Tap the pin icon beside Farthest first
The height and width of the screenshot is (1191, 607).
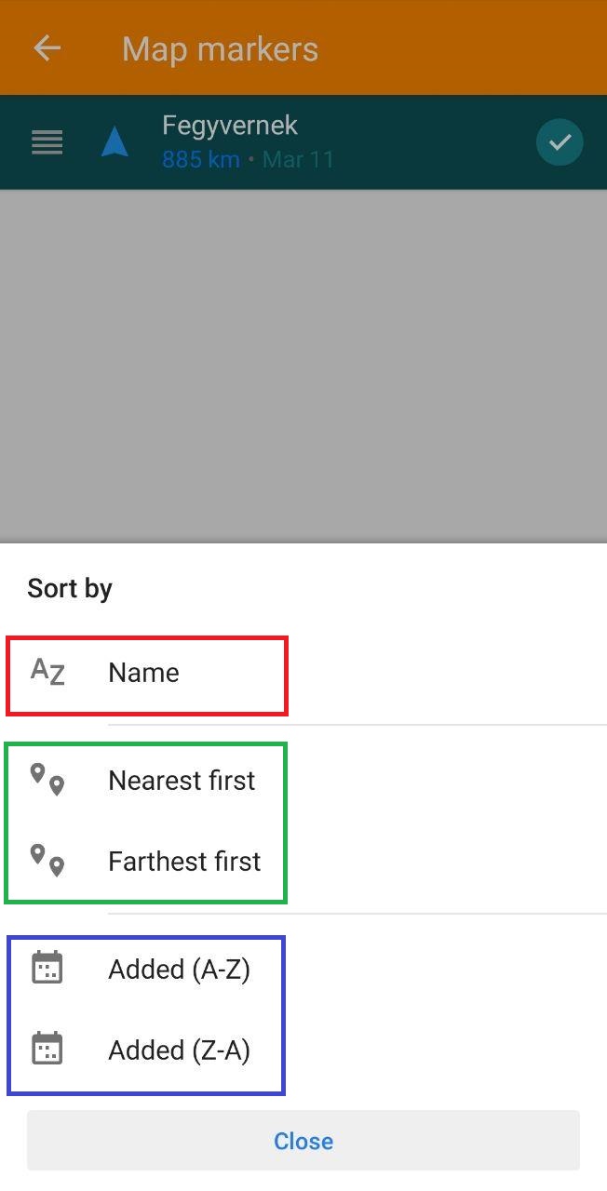tap(47, 861)
